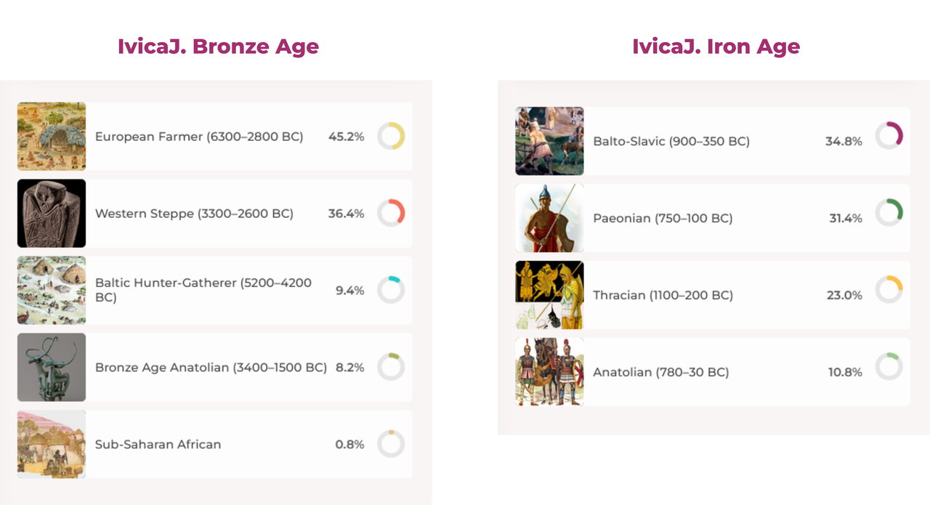This screenshot has height=505, width=930.
Task: Open the Baltic Hunter-Gatherer village picture
Action: pos(52,291)
